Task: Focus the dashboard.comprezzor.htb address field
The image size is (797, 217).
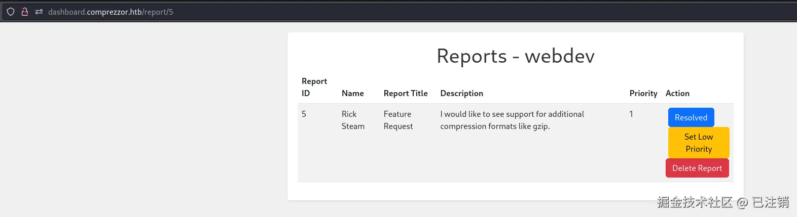Action: coord(111,12)
